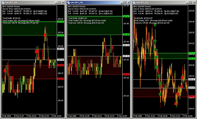This screenshot has height=119, width=197.
Task: Select lowest red sell arrow in GBPJPY chart
Action: (176, 104)
